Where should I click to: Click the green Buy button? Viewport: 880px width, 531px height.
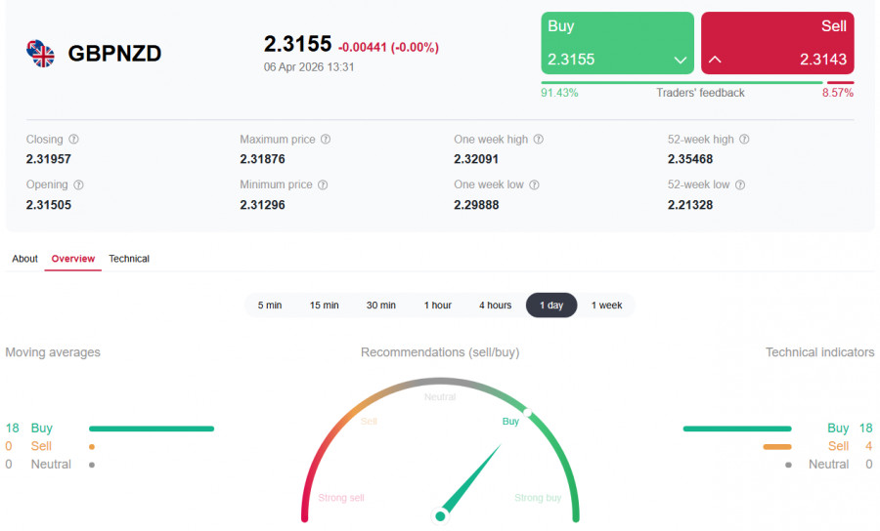point(617,43)
